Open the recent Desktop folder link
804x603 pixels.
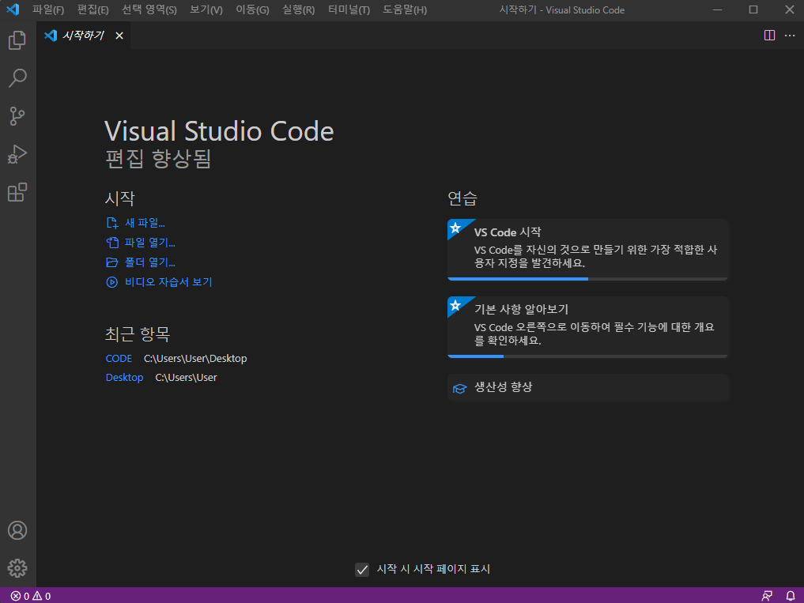(124, 378)
